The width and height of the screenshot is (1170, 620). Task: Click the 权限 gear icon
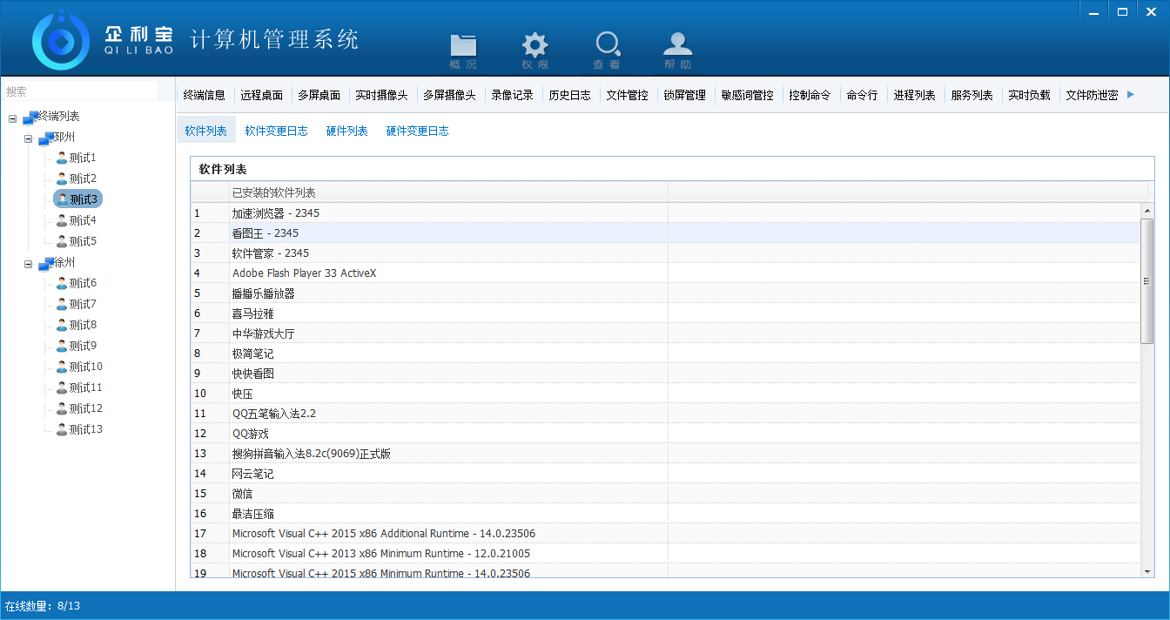535,46
